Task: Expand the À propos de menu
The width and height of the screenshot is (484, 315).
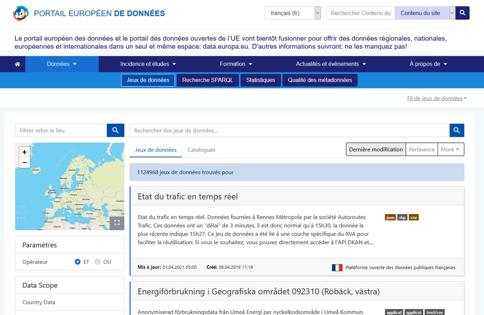Action: tap(428, 64)
